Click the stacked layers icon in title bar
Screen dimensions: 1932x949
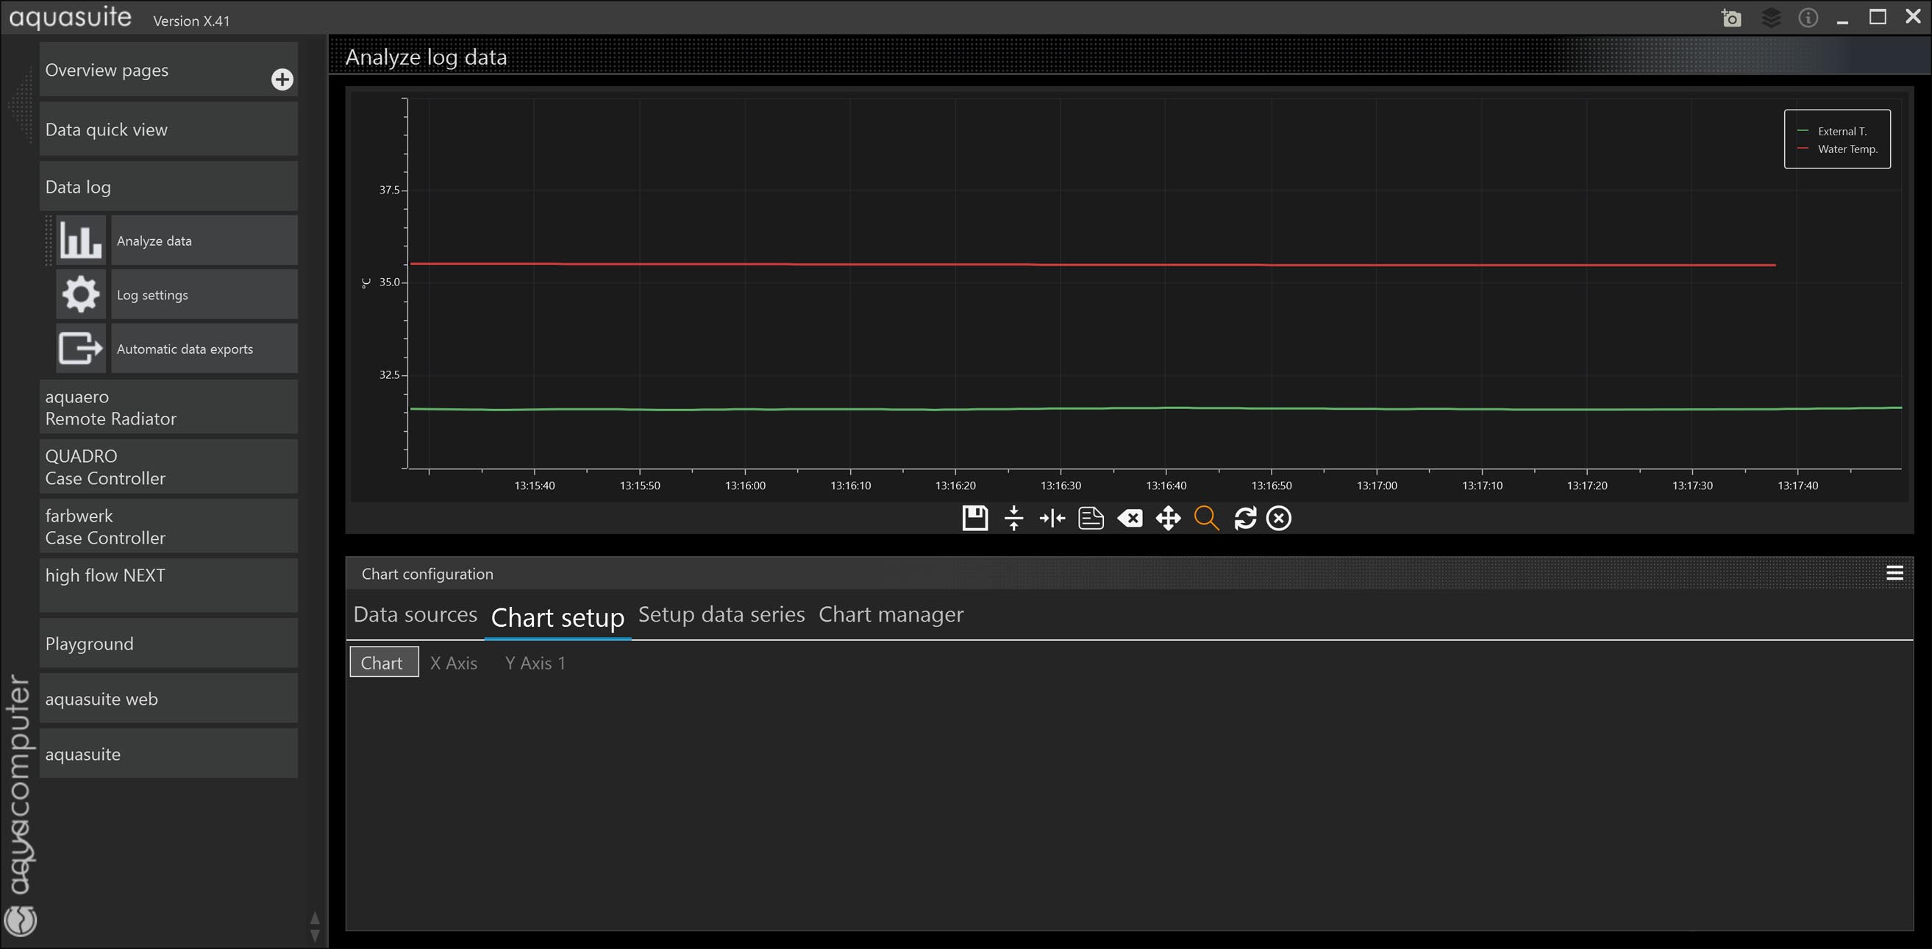point(1771,17)
